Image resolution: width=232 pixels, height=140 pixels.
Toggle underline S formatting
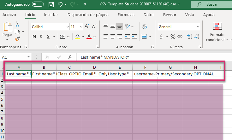click(48, 36)
